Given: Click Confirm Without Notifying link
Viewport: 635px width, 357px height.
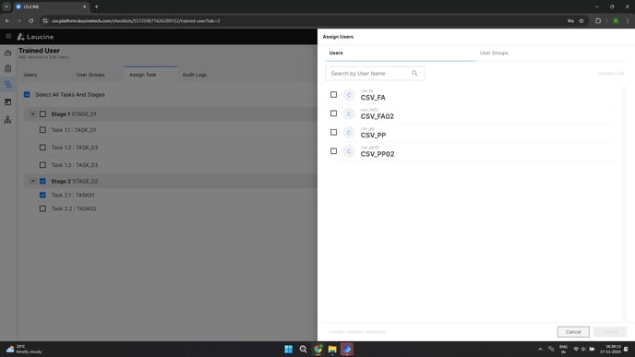Looking at the screenshot, I should tap(357, 331).
